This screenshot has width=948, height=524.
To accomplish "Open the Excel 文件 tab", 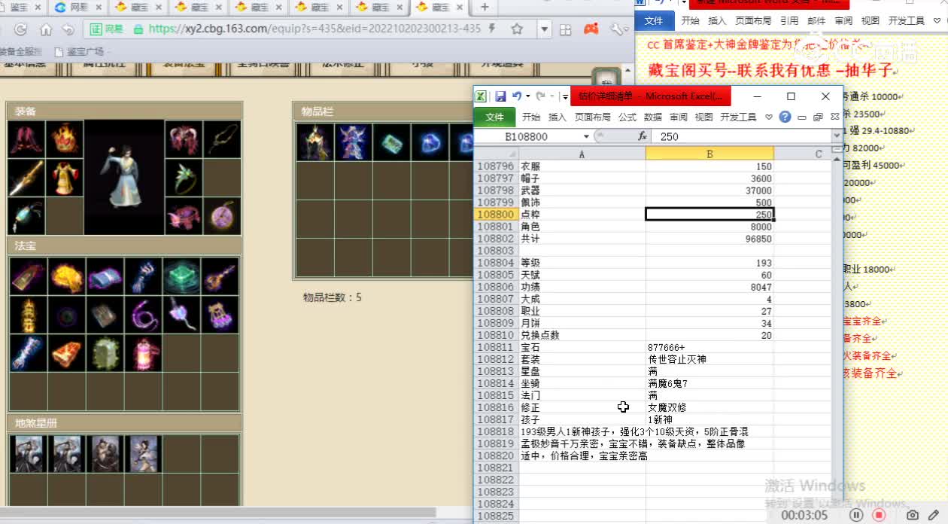I will [x=494, y=117].
